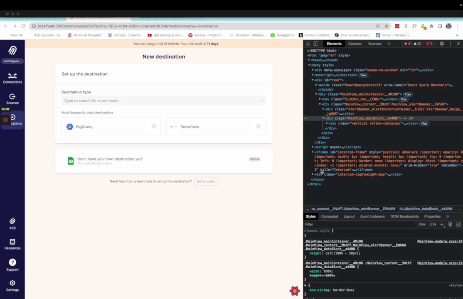The image size is (463, 299).
Task: Open the Chrome three-dot menu
Action: click(x=457, y=26)
